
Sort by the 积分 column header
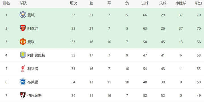coord(199,3)
